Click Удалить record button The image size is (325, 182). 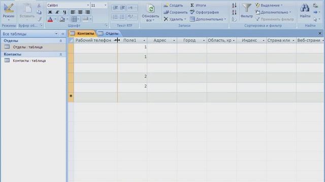click(x=175, y=19)
